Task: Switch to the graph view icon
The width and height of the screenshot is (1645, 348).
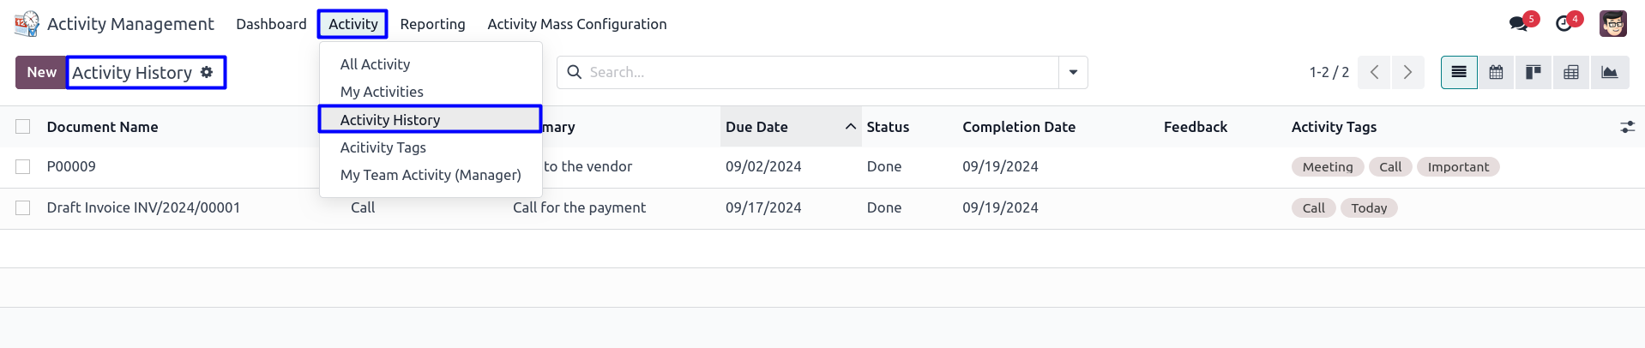Action: [x=1609, y=72]
